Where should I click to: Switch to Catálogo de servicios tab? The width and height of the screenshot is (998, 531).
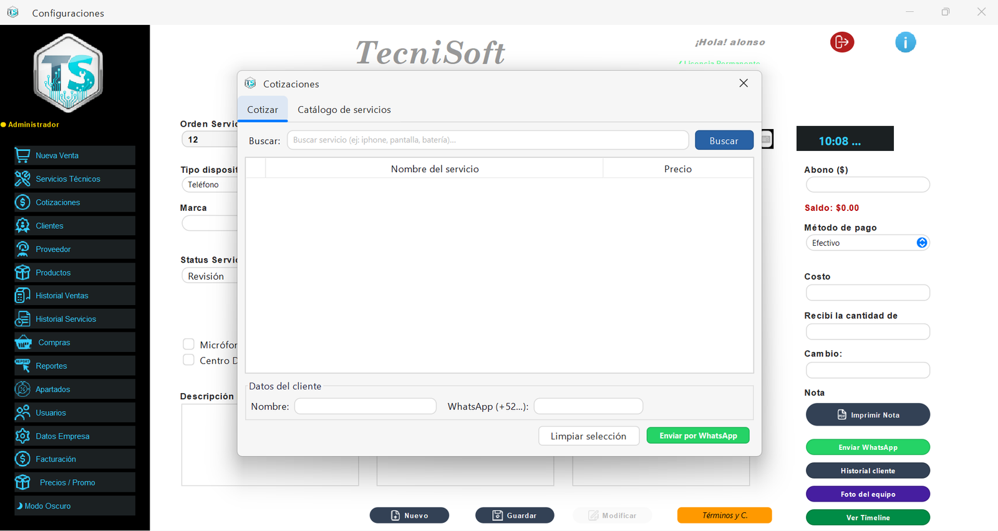[x=344, y=109]
